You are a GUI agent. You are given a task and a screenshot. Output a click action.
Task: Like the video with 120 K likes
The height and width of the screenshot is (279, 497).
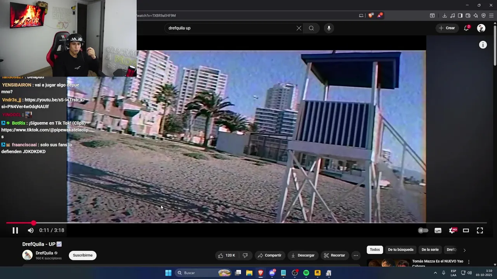pyautogui.click(x=227, y=255)
